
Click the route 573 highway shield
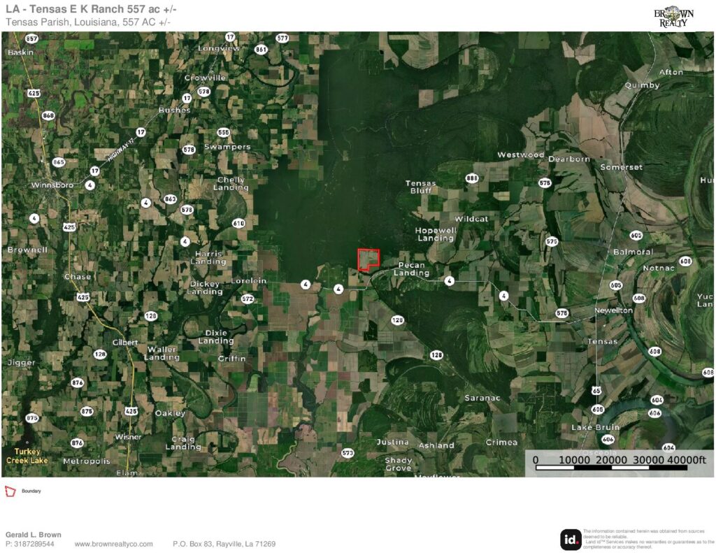(x=348, y=453)
